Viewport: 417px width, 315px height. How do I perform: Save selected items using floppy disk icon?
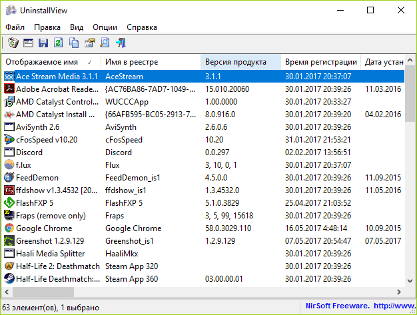pyautogui.click(x=43, y=43)
